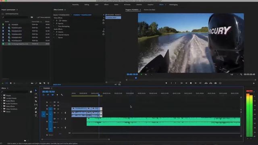This screenshot has height=145, width=258.
Task: Expand the Channel Volume properties
Action: (x=54, y=35)
